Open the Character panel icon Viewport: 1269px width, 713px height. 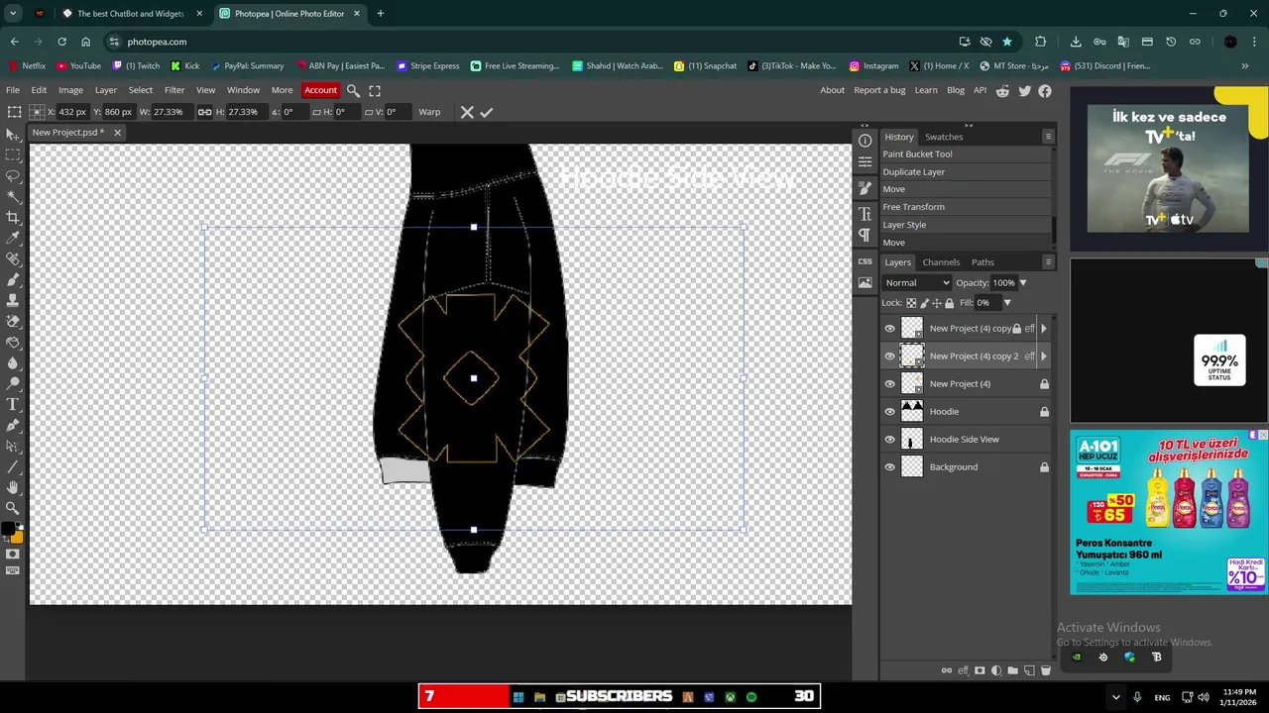865,214
